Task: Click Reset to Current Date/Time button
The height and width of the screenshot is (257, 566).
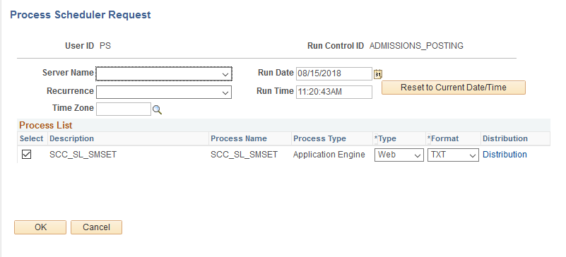Action: click(454, 88)
